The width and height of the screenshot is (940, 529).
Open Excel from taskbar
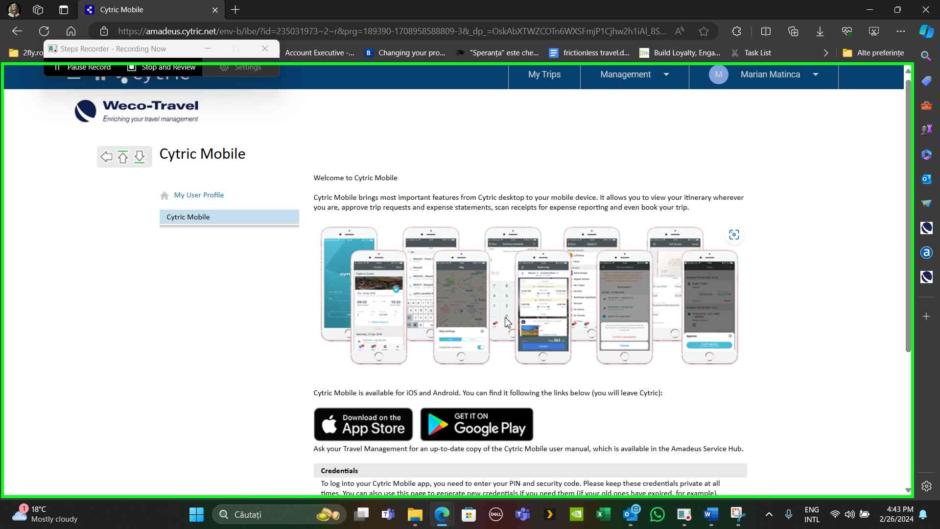603,514
